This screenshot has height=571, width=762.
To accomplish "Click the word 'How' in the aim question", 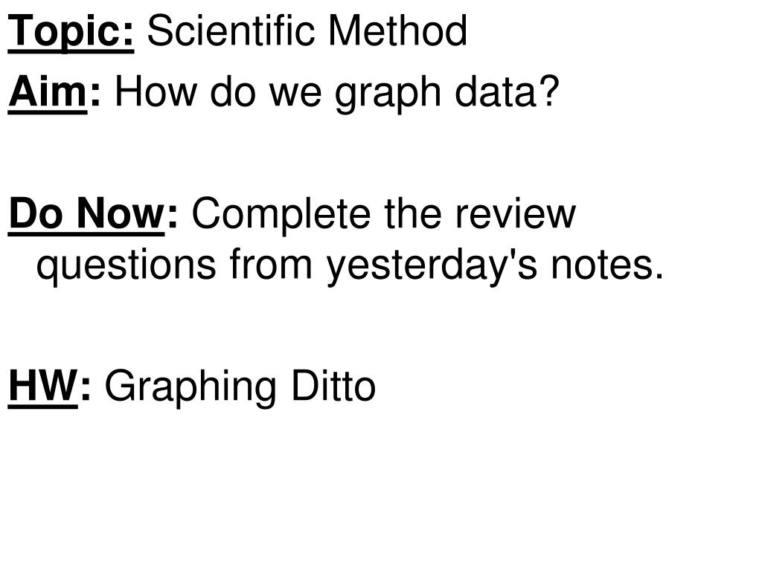I will [156, 92].
